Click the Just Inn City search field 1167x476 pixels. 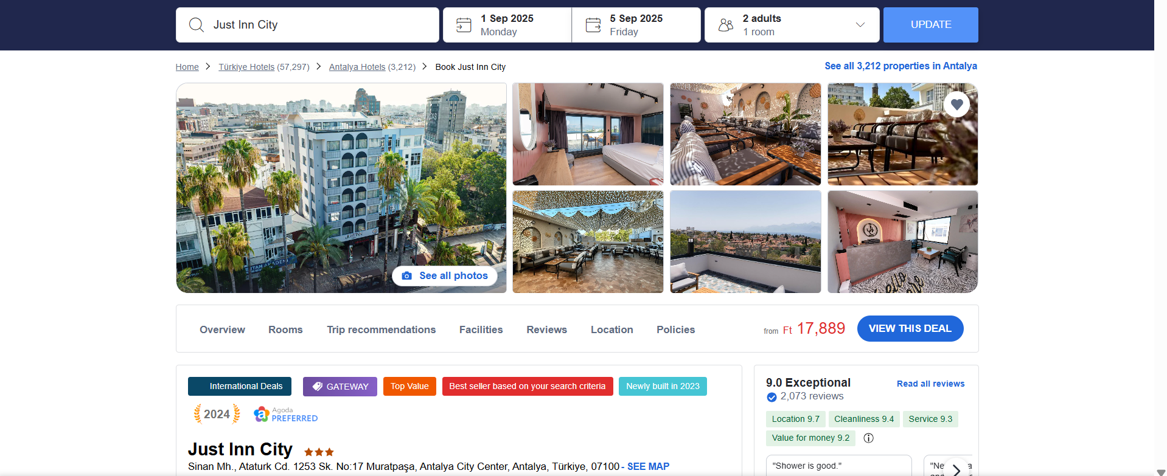pyautogui.click(x=307, y=25)
